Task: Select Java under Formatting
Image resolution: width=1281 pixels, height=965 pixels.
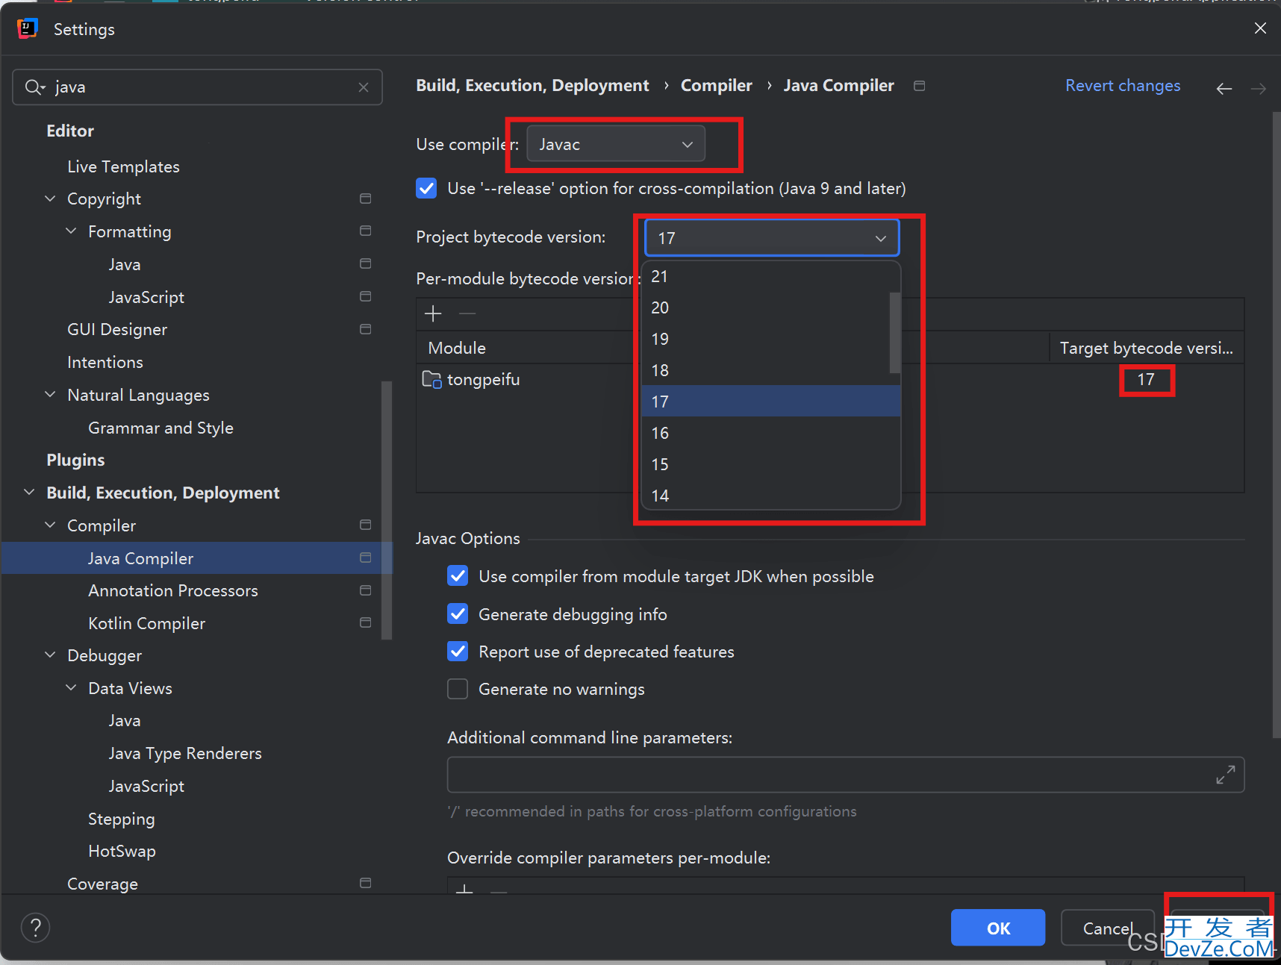Action: pyautogui.click(x=125, y=264)
